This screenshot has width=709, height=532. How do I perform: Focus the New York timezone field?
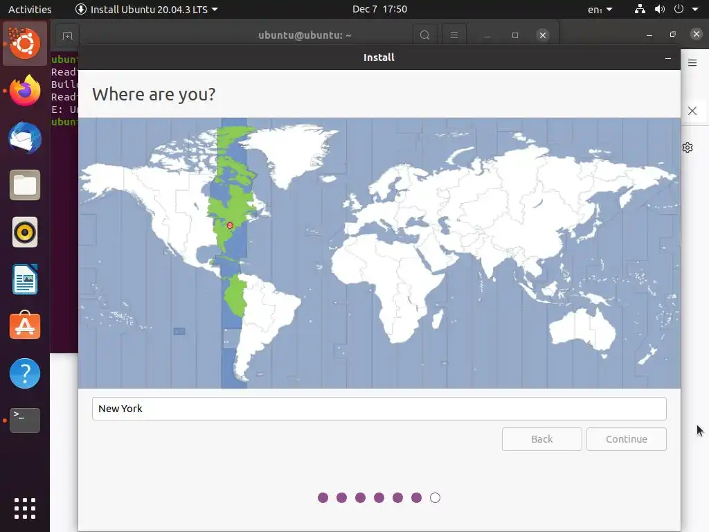[379, 409]
